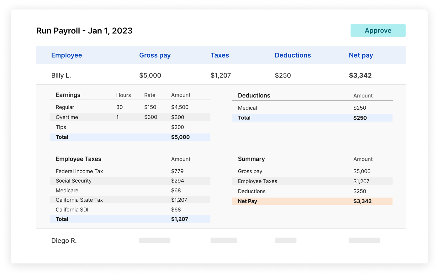Click the Approve button
Screen dimensions: 439x276
[x=378, y=30]
